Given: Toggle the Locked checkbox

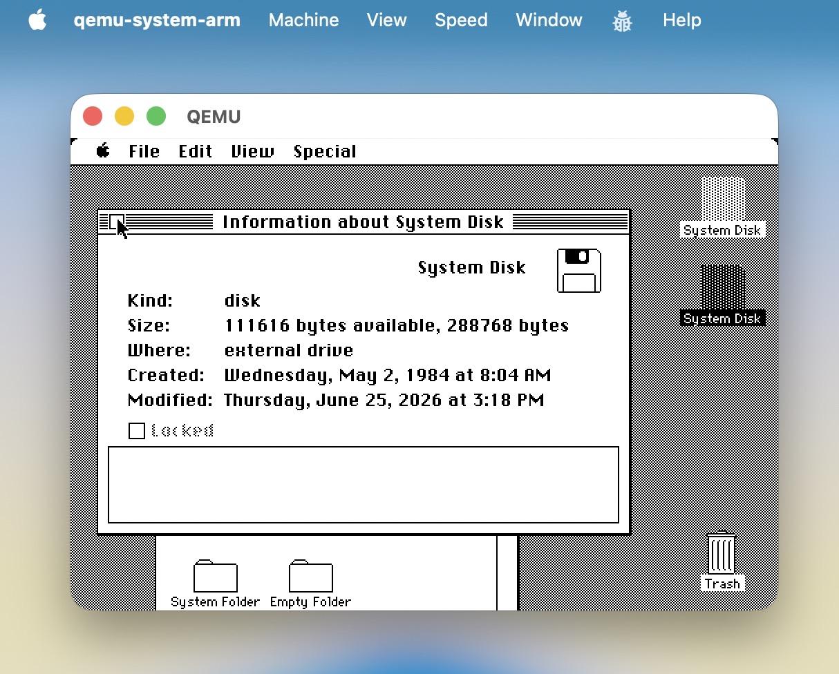Looking at the screenshot, I should 137,431.
